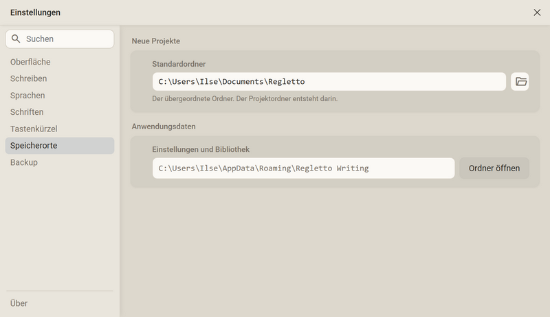Screen dimensions: 550x317
Task: Go to the Schriften section
Action: coord(60,112)
